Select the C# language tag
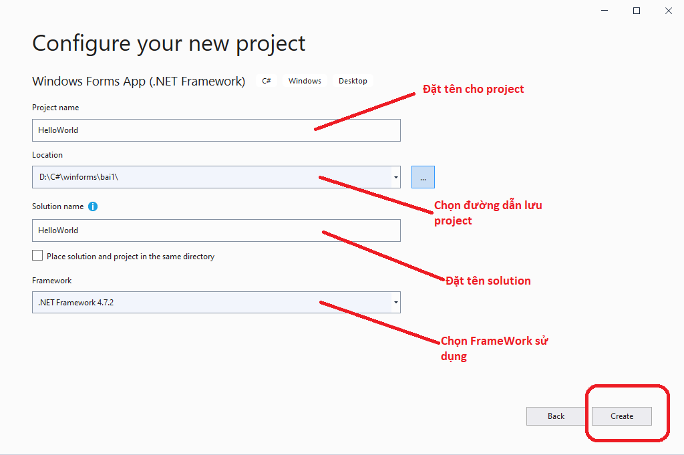 pos(267,81)
